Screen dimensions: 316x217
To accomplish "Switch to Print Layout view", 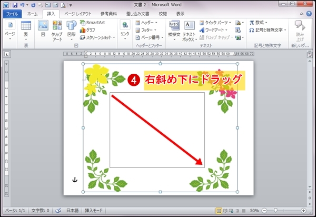I will (219, 211).
